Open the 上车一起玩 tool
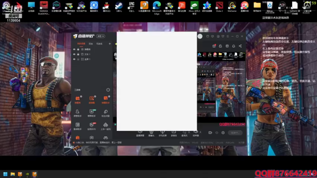 tap(105, 126)
